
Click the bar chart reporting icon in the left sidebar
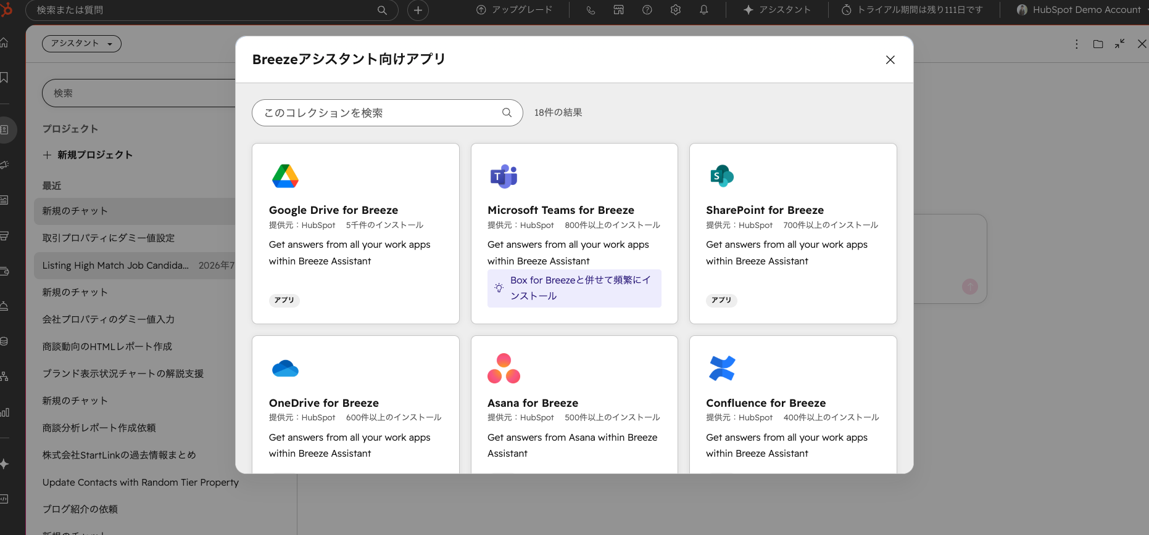point(4,412)
